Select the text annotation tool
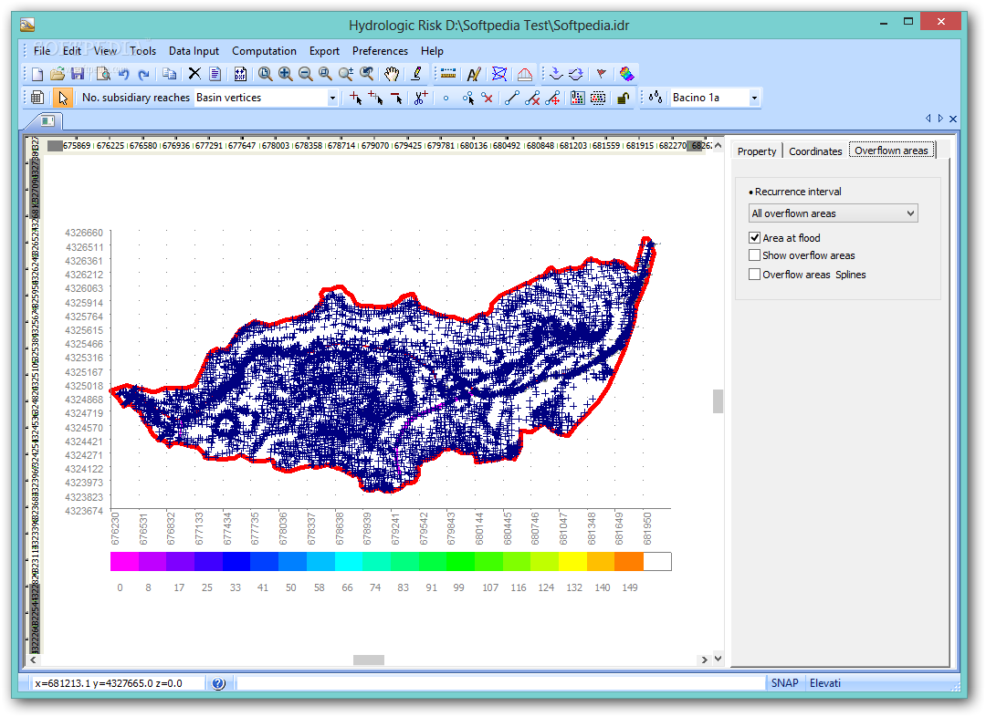 (474, 74)
